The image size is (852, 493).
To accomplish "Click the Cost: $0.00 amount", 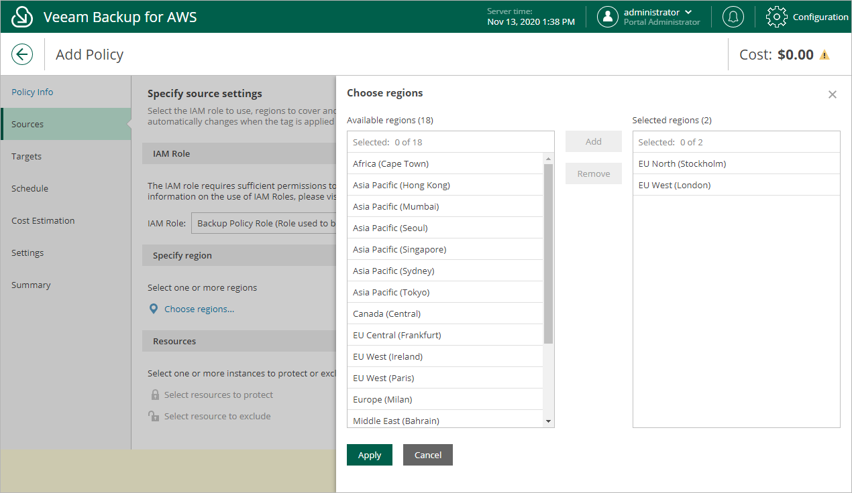I will click(x=777, y=55).
